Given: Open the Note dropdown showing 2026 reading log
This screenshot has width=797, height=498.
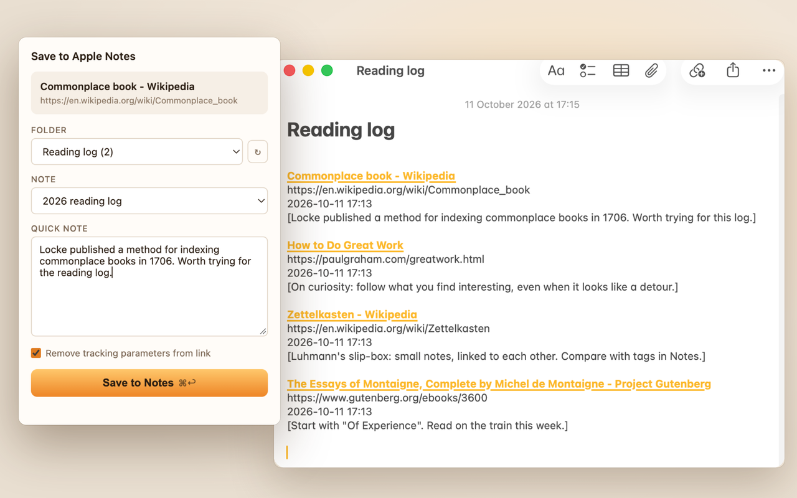Looking at the screenshot, I should (x=149, y=201).
